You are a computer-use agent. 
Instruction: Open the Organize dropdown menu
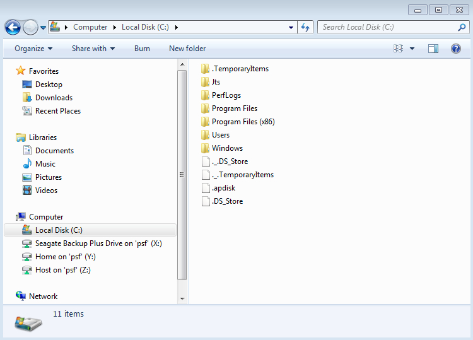33,49
